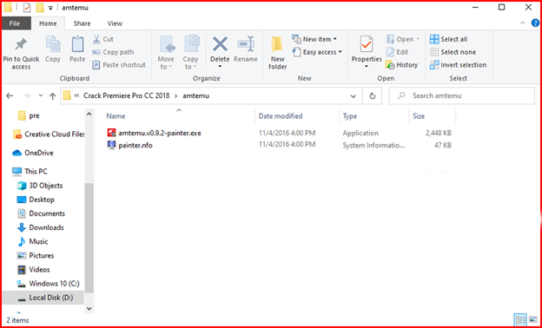
Task: Show file History from the ribbon
Action: 401,65
